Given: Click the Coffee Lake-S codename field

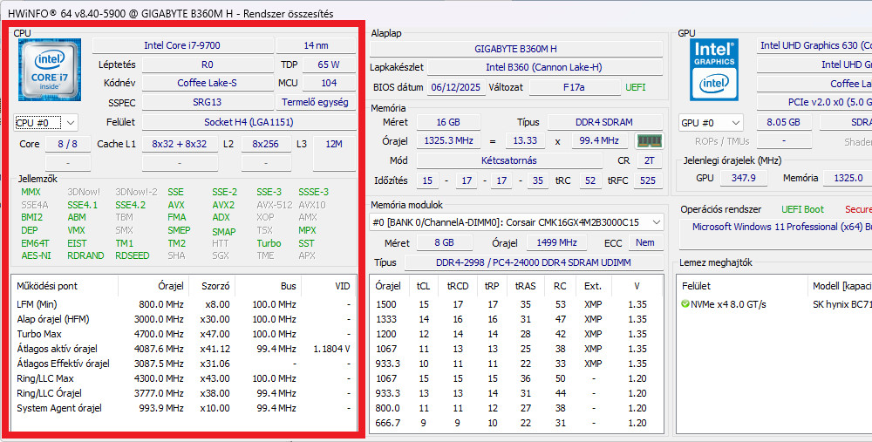Looking at the screenshot, I should pos(207,84).
